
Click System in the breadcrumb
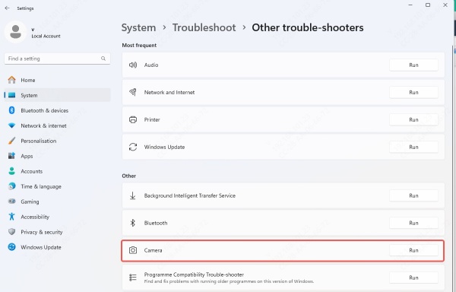click(x=138, y=27)
